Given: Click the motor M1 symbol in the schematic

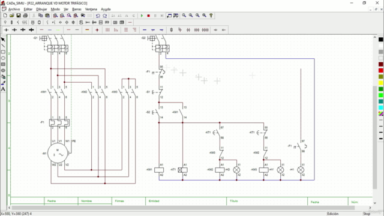Looking at the screenshot, I should [58, 154].
